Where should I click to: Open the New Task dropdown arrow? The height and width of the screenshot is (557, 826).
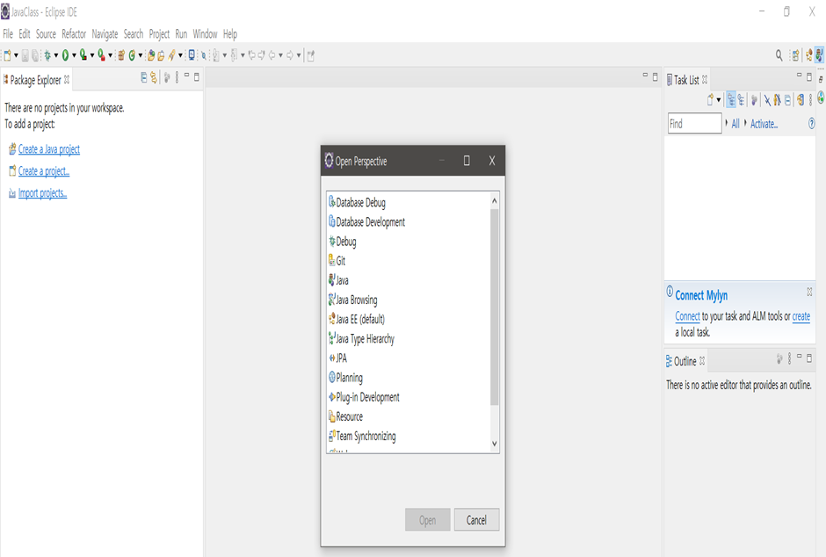pyautogui.click(x=719, y=100)
